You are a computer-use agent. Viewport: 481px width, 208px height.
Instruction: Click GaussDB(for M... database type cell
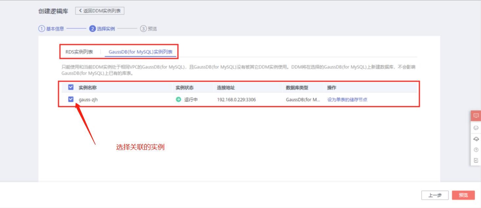coord(303,100)
